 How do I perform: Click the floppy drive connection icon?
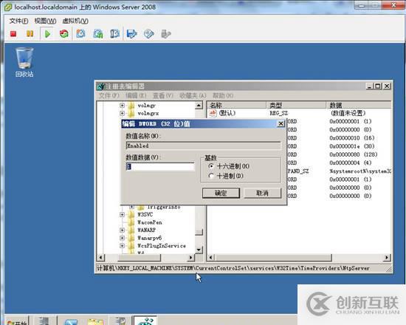[131, 34]
